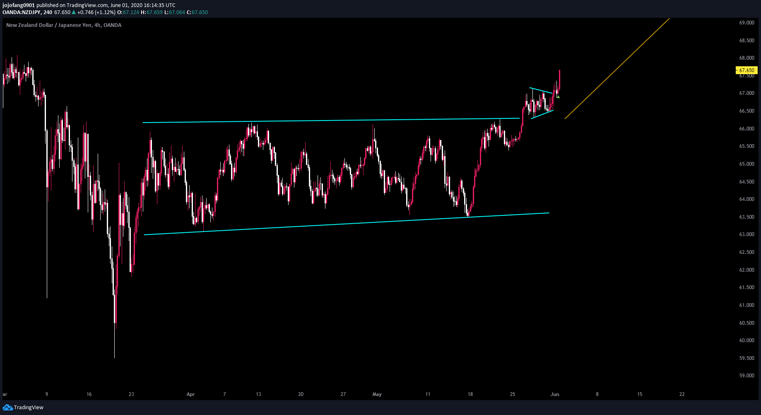
Task: Click the 11 date label on time axis
Action: pyautogui.click(x=428, y=394)
